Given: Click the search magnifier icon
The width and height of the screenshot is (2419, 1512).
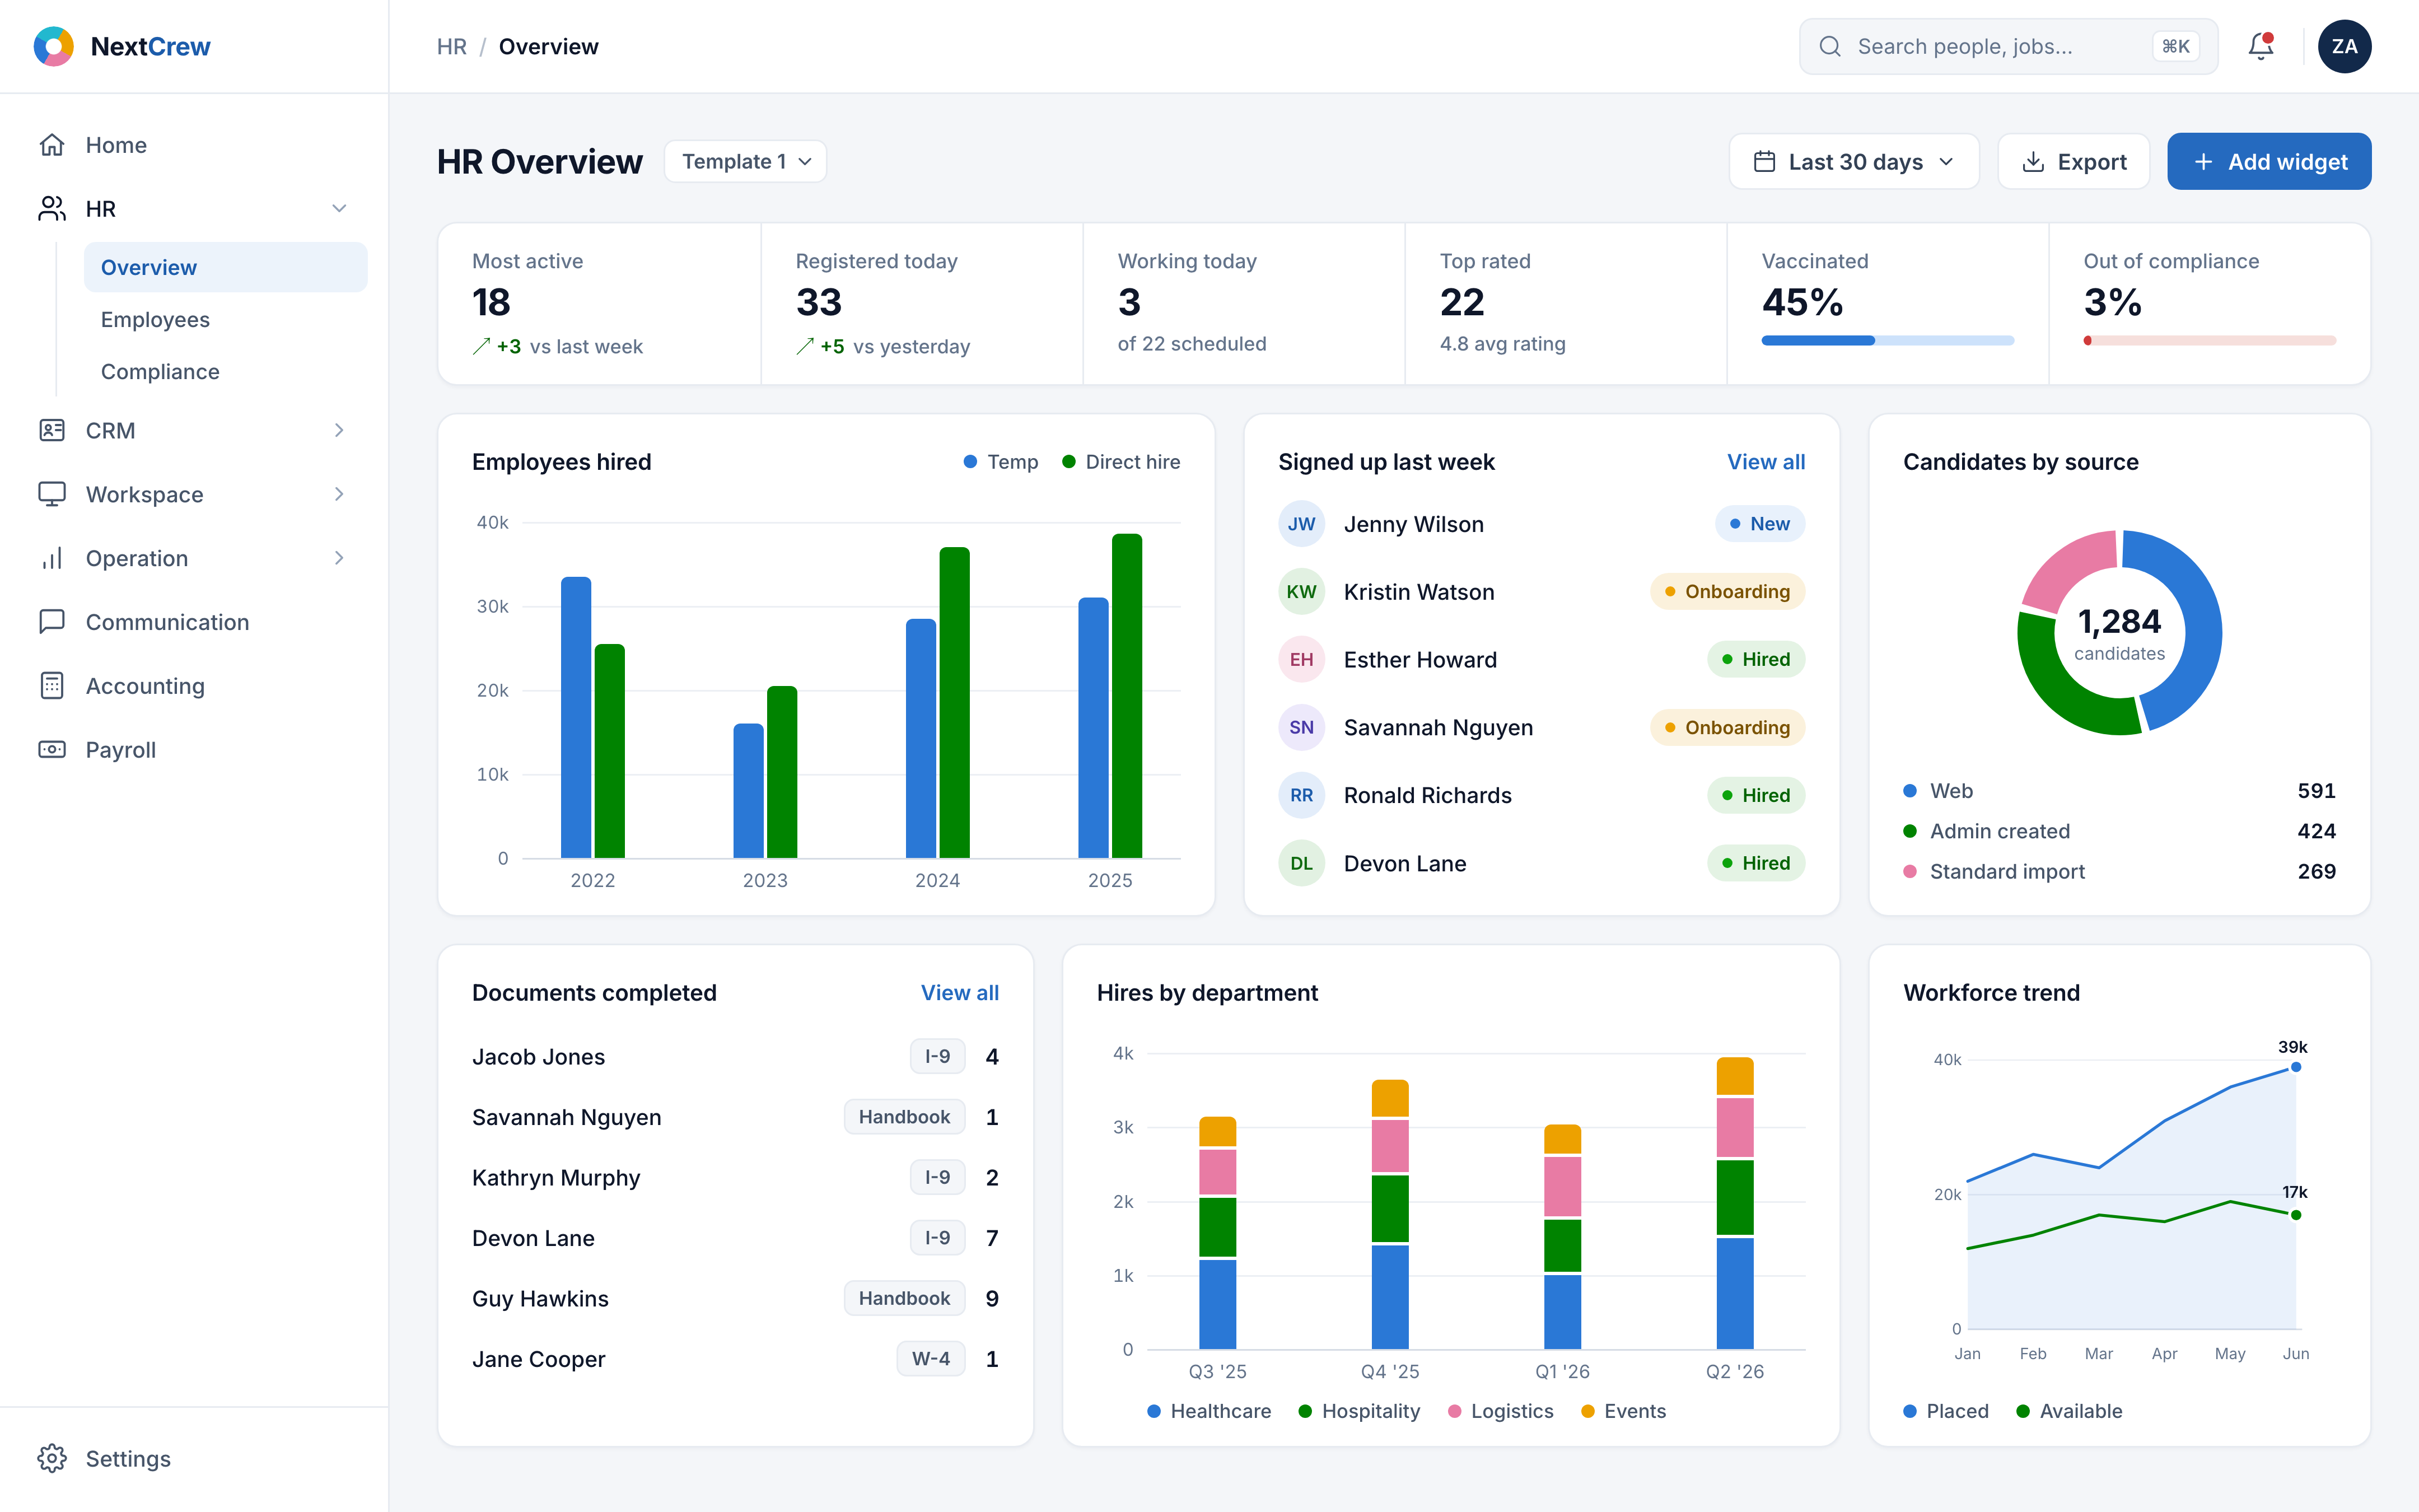Looking at the screenshot, I should 1830,46.
